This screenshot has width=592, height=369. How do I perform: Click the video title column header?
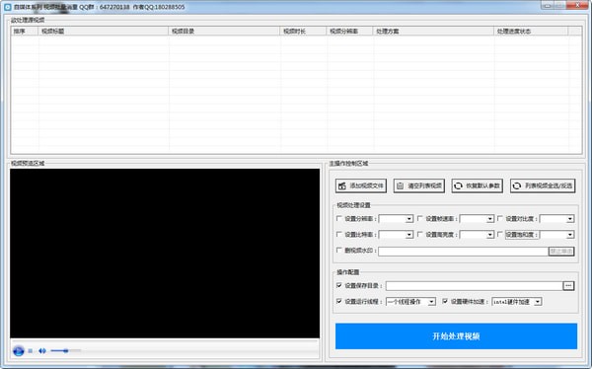pyautogui.click(x=103, y=31)
